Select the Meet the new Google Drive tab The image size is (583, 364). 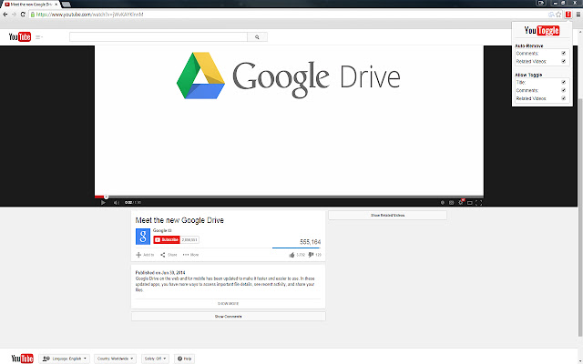pyautogui.click(x=28, y=5)
